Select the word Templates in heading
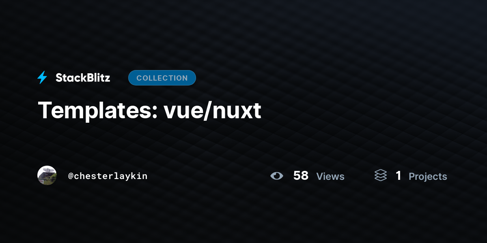 click(x=95, y=110)
